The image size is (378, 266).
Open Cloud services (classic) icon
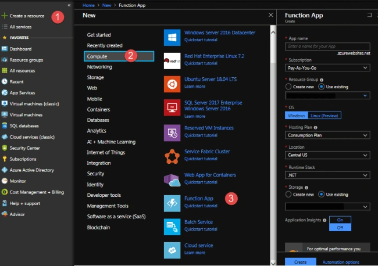(4, 137)
